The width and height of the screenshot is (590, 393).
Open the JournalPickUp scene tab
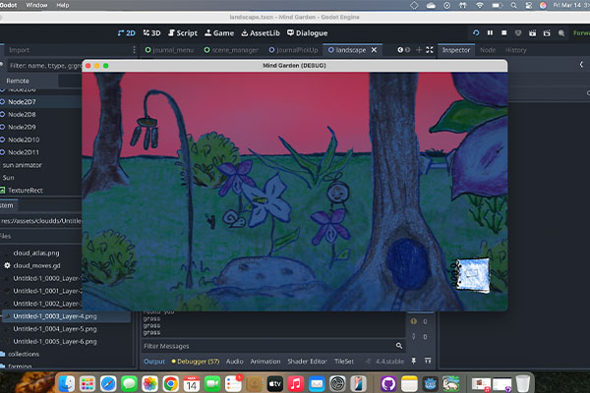[x=293, y=50]
